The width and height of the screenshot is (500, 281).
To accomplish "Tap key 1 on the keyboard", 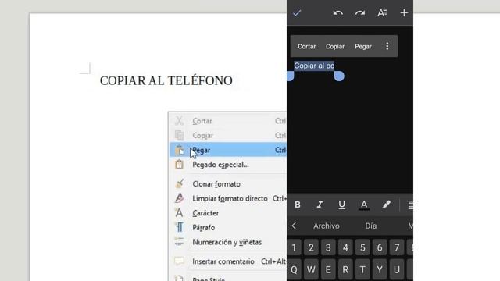I will tap(294, 247).
